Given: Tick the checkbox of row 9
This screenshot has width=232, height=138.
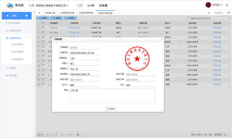Looking at the screenshot, I should coord(43,65).
